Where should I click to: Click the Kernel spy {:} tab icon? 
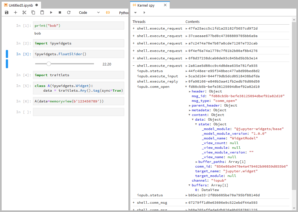click(x=135, y=5)
